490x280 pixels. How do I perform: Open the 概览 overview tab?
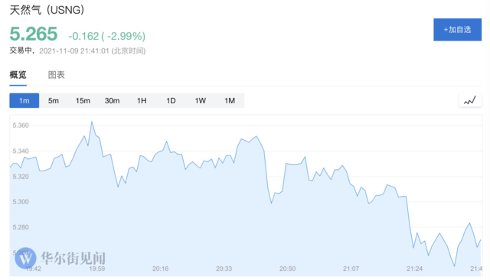coord(18,75)
